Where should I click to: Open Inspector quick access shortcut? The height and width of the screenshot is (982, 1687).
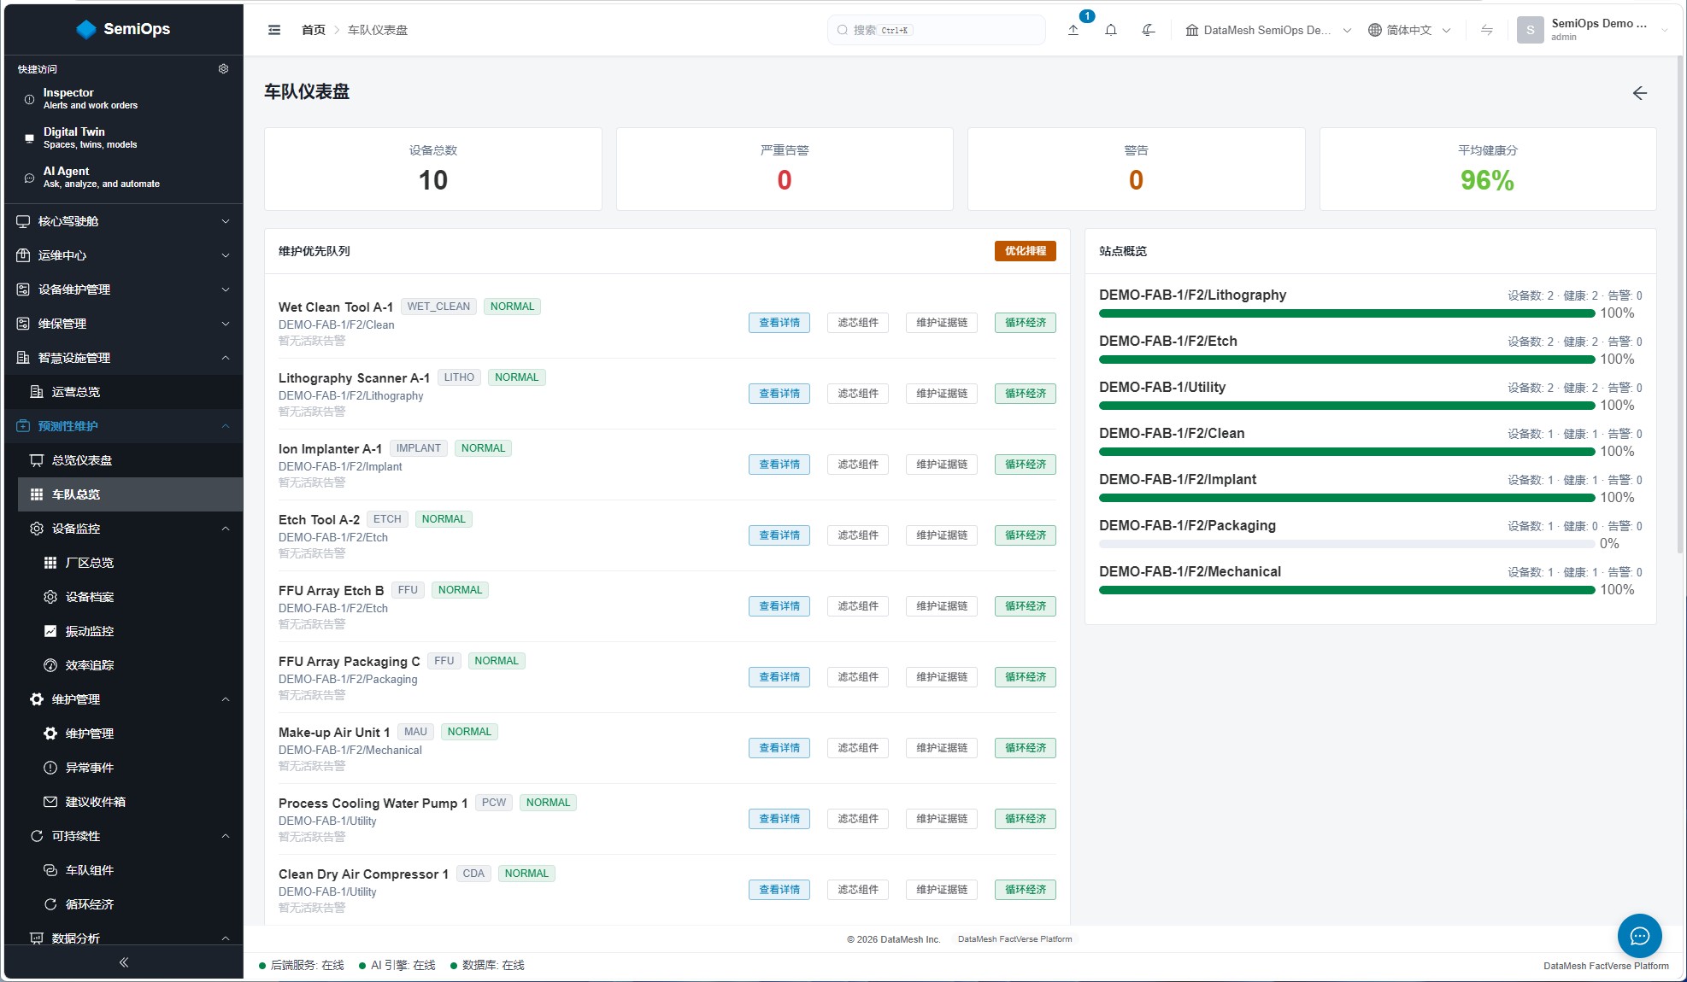tap(124, 99)
